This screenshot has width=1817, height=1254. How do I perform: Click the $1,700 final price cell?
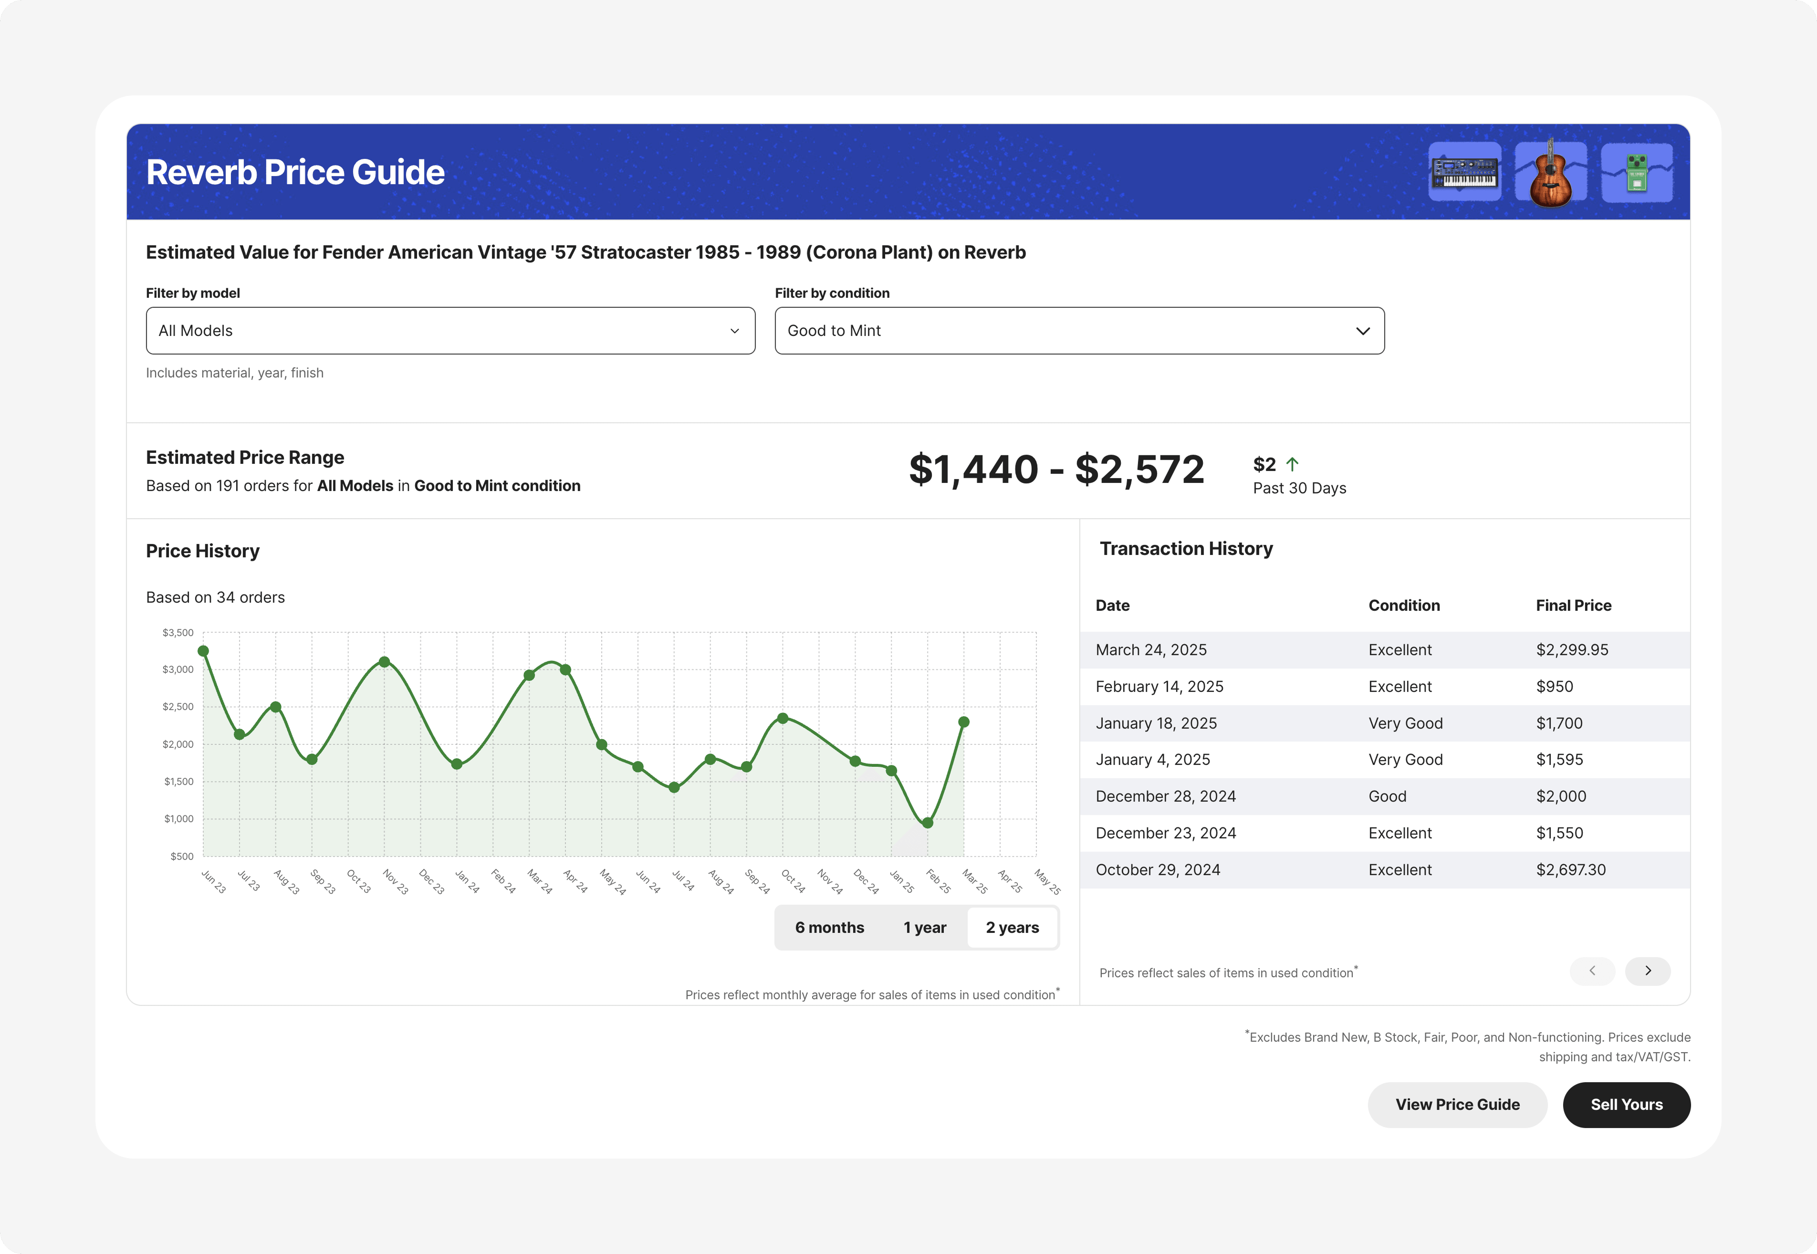point(1558,724)
